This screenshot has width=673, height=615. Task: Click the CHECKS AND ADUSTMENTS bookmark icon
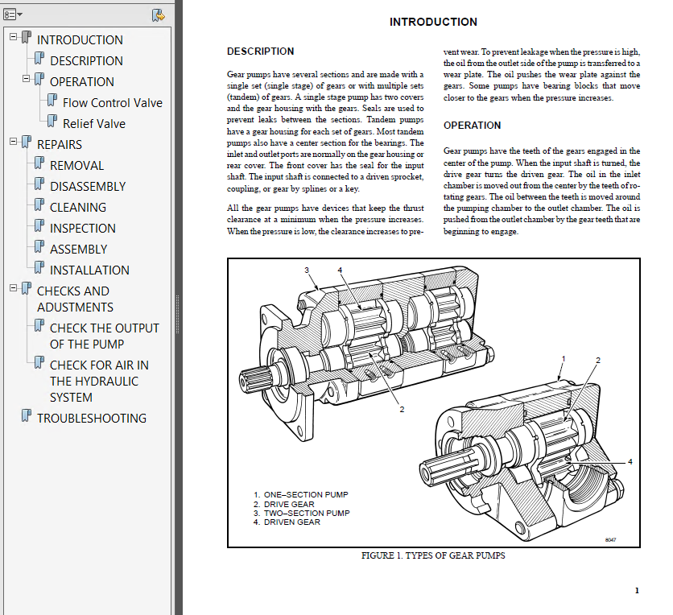click(x=27, y=289)
